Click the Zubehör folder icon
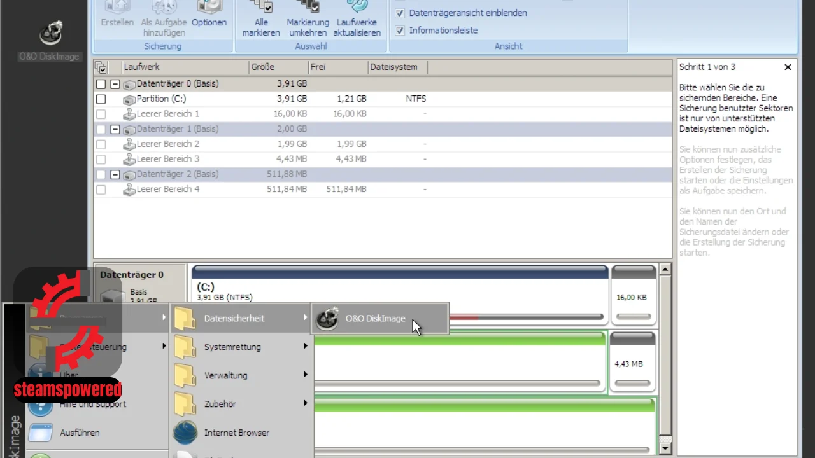The image size is (815, 458). coord(185,404)
